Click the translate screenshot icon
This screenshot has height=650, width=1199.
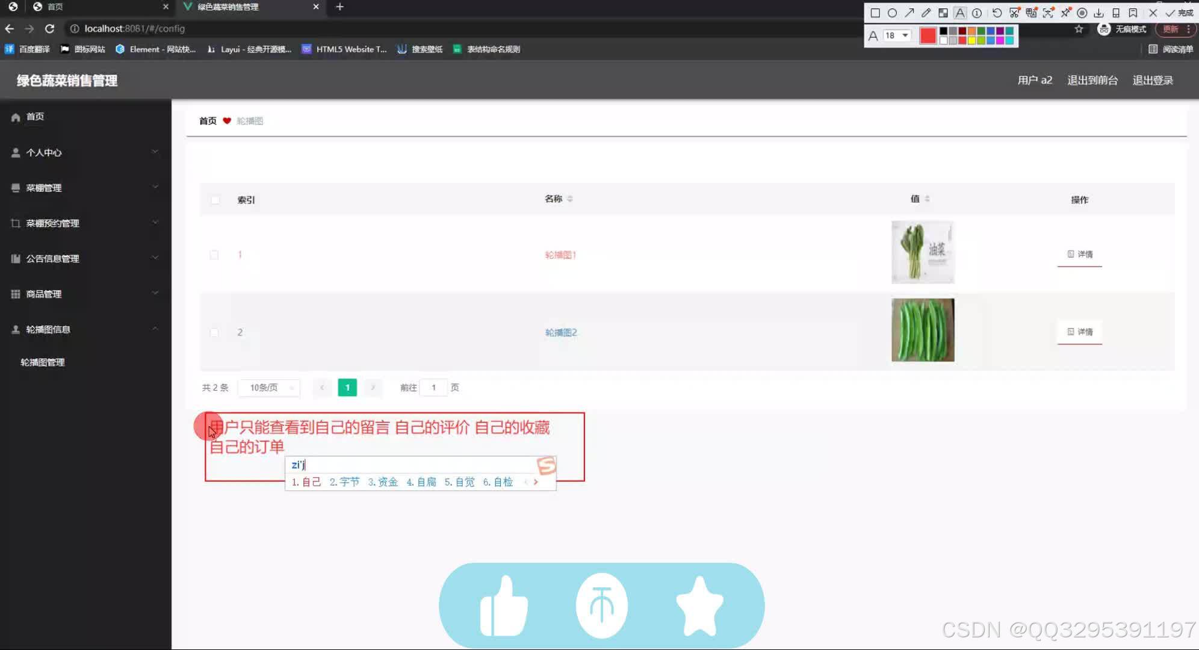point(1031,13)
